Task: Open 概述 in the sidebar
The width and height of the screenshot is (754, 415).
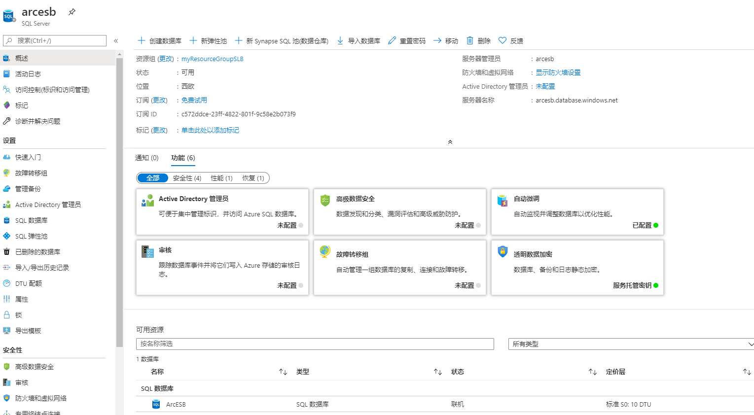Action: [58, 58]
